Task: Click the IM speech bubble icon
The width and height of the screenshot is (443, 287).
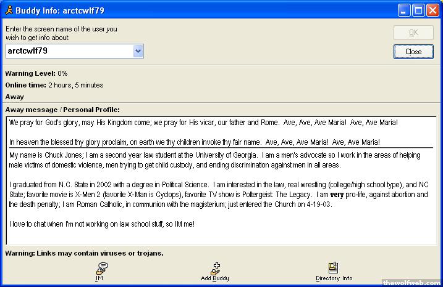Action: [102, 267]
